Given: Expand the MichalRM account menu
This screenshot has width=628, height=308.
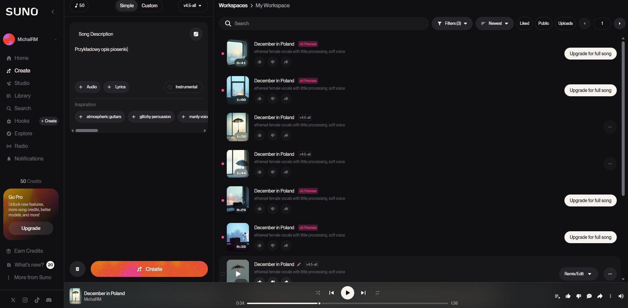Looking at the screenshot, I should point(31,39).
